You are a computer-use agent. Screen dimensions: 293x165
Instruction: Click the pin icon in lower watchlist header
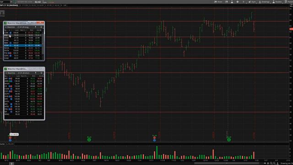(x=36, y=73)
